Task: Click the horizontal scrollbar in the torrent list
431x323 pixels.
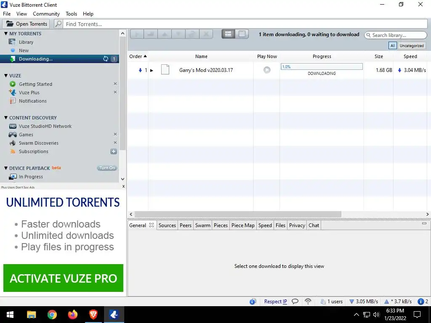Action: point(238,214)
